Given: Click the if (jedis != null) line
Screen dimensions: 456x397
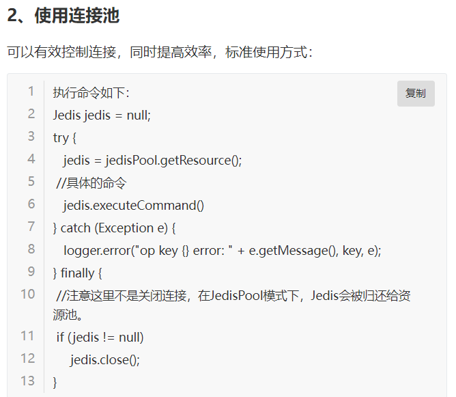Looking at the screenshot, I should coord(100,338).
